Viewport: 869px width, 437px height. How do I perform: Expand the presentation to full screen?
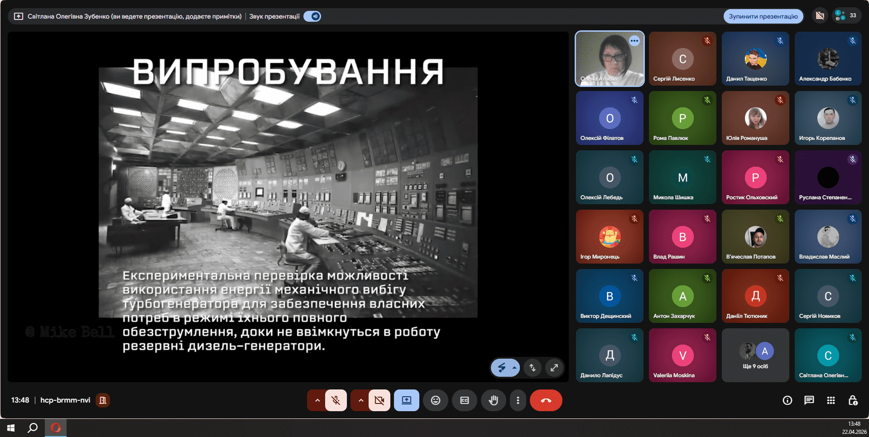tap(554, 368)
